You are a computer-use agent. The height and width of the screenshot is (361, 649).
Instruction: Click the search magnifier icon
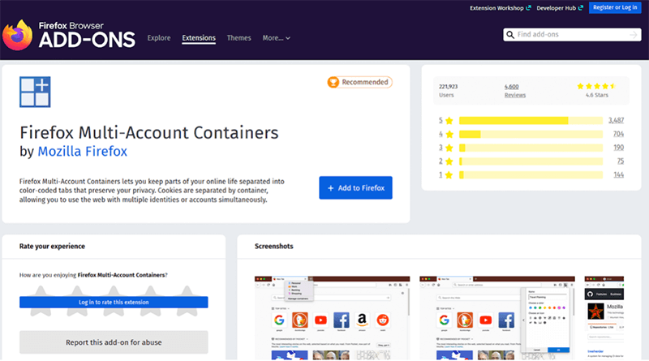click(510, 35)
